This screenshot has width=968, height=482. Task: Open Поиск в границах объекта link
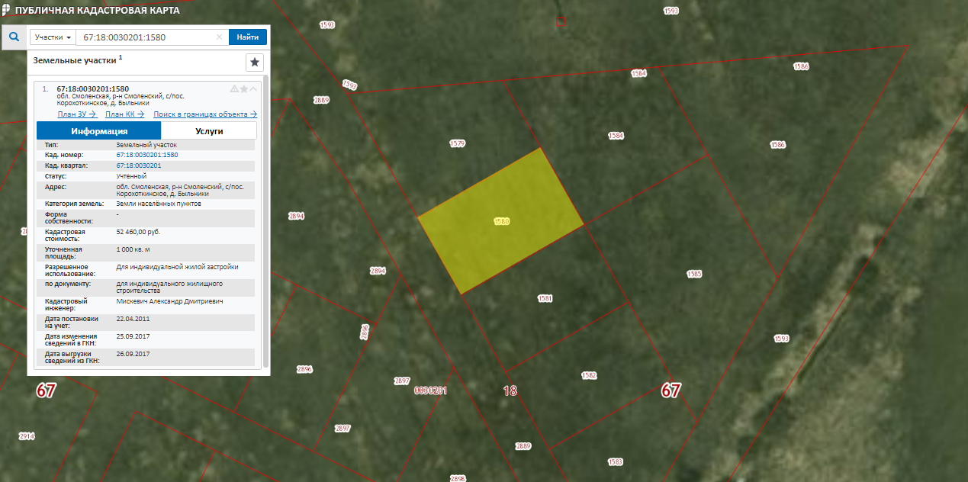pos(205,114)
